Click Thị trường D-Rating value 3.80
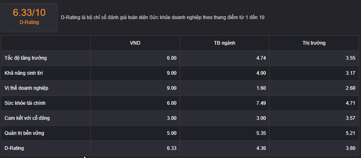 [350, 148]
